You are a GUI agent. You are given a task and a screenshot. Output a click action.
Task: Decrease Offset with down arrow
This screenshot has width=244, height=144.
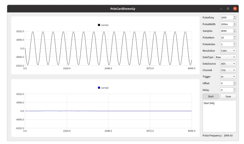(235, 84)
